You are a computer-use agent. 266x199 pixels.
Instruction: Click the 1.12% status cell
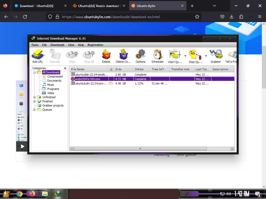(139, 83)
